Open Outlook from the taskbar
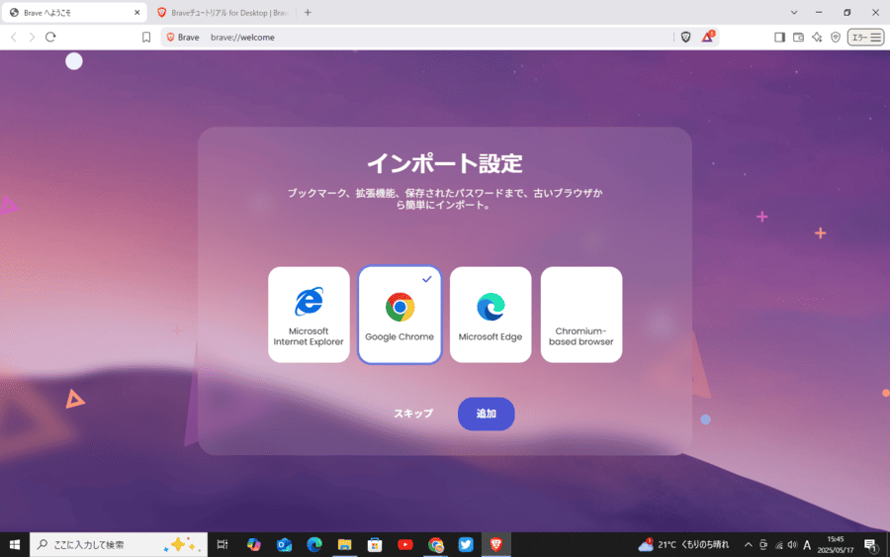This screenshot has height=557, width=890. (284, 544)
